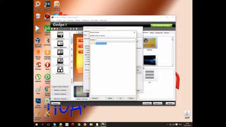Close the folder selection dialog with X

click(x=135, y=32)
